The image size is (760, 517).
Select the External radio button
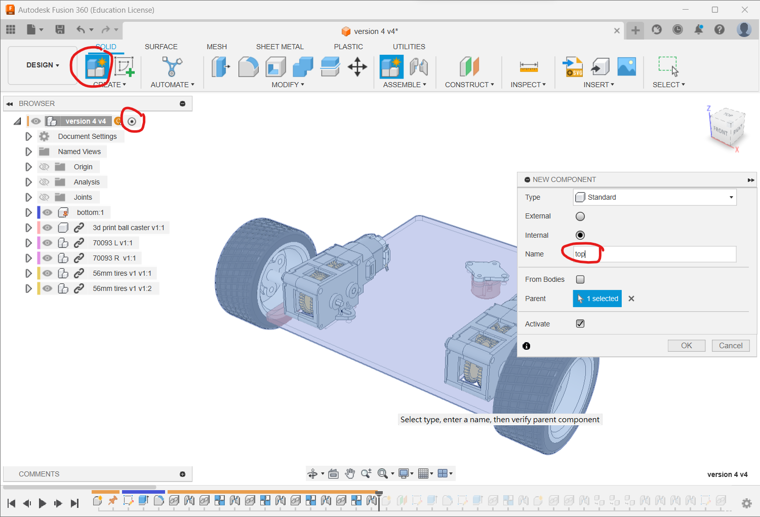(x=580, y=216)
